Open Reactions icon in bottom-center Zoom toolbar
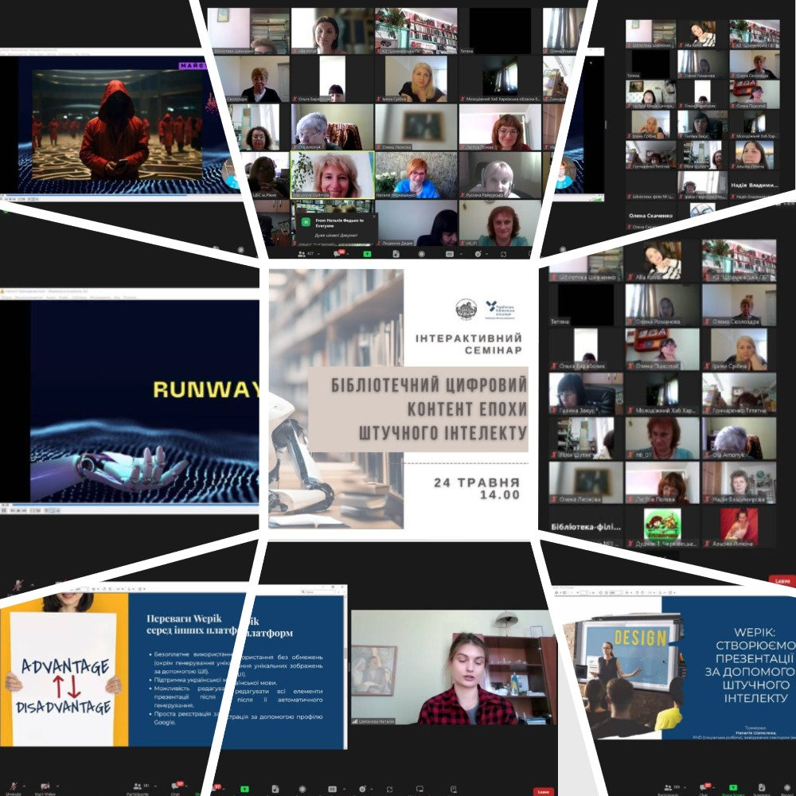This screenshot has height=796, width=796. (362, 789)
